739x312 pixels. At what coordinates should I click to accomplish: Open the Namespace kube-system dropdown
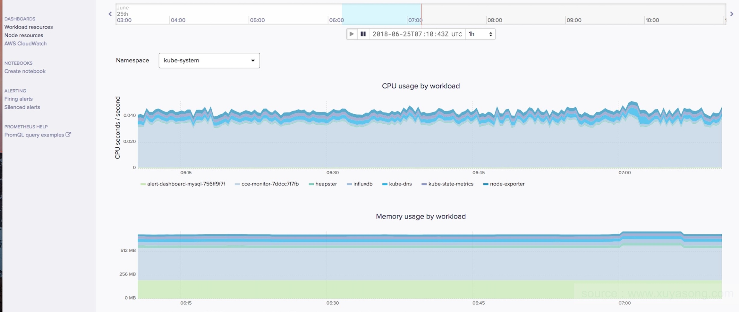pos(209,61)
